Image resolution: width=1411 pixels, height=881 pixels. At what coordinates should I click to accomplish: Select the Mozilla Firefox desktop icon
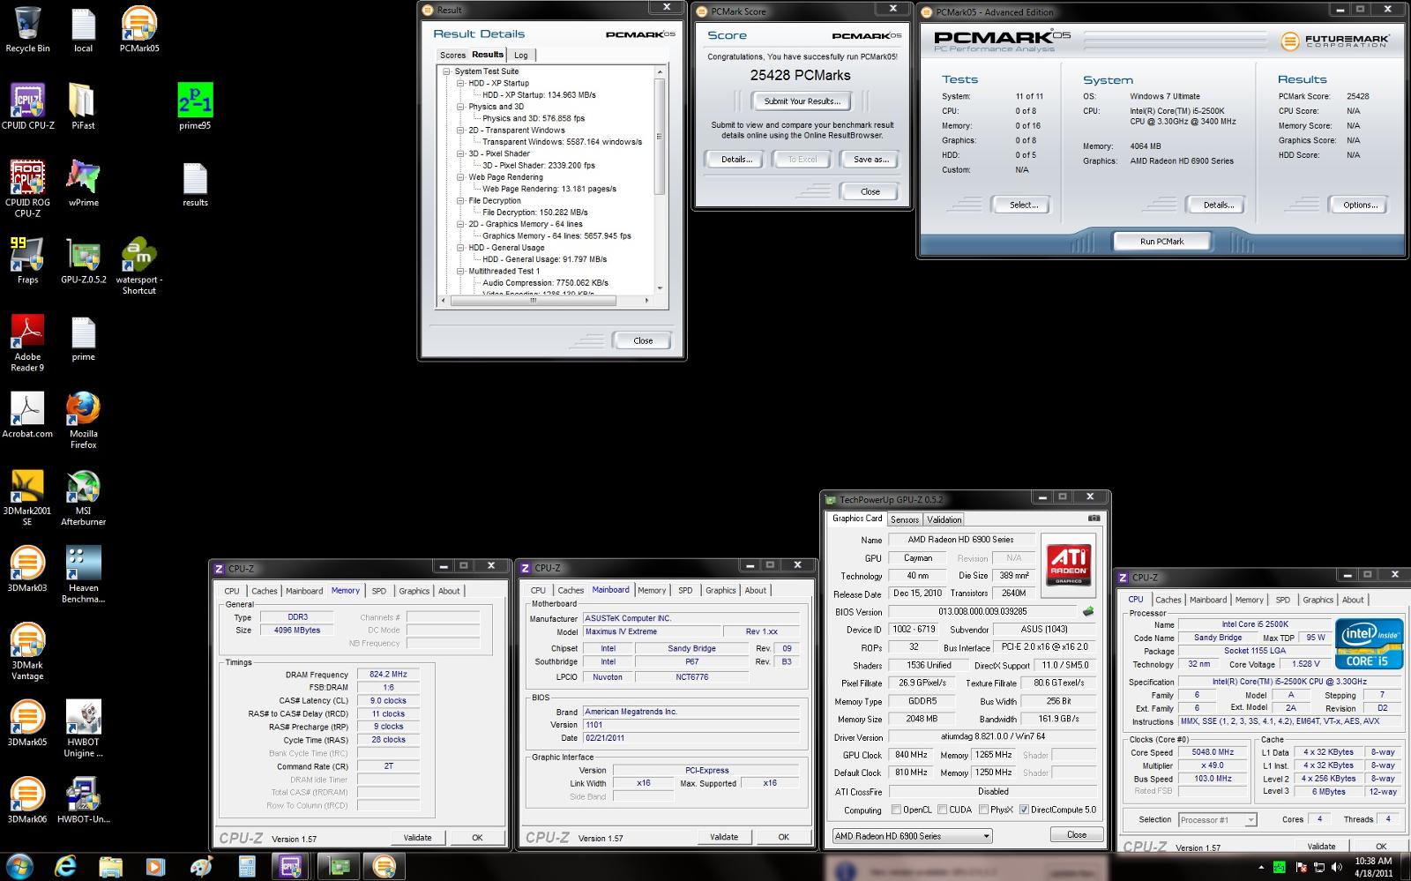click(x=83, y=420)
